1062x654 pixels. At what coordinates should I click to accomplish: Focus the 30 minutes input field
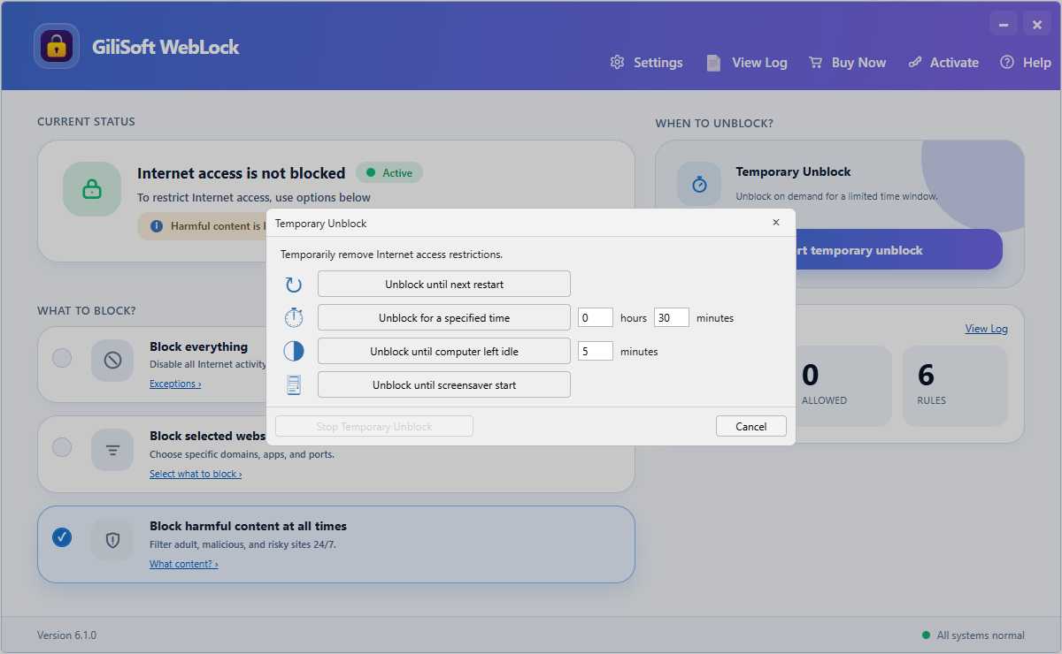[x=672, y=318]
